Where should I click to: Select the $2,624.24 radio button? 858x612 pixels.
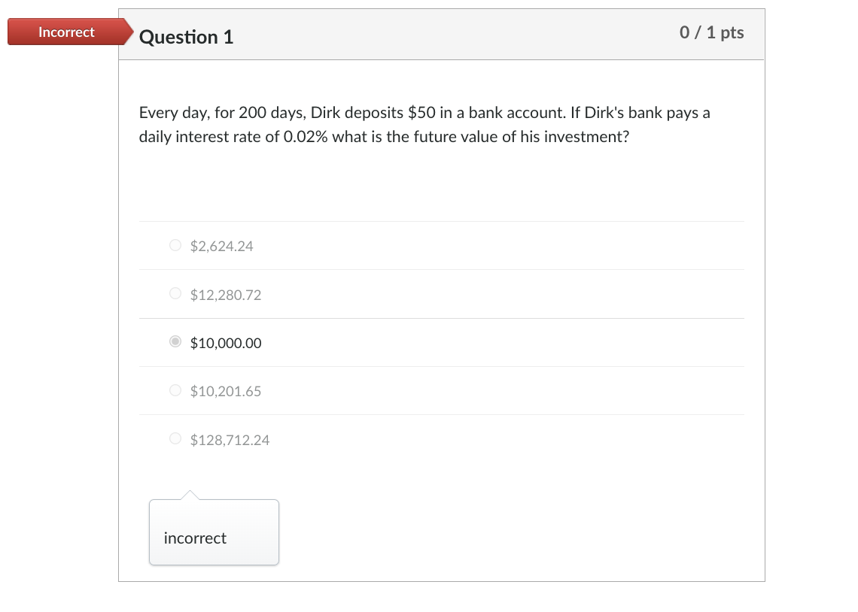(x=175, y=244)
